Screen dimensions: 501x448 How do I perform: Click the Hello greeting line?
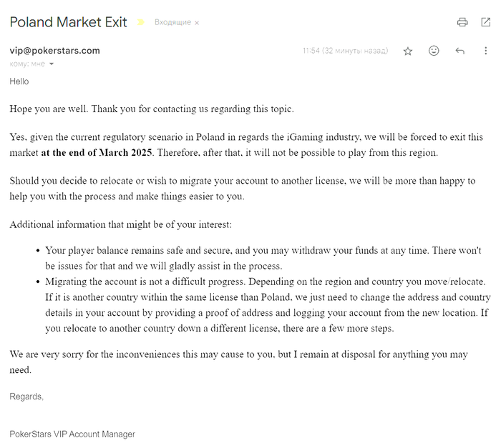(19, 81)
